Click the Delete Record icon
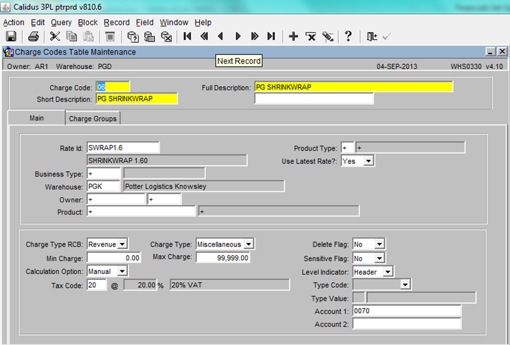This screenshot has width=510, height=345. tap(311, 36)
